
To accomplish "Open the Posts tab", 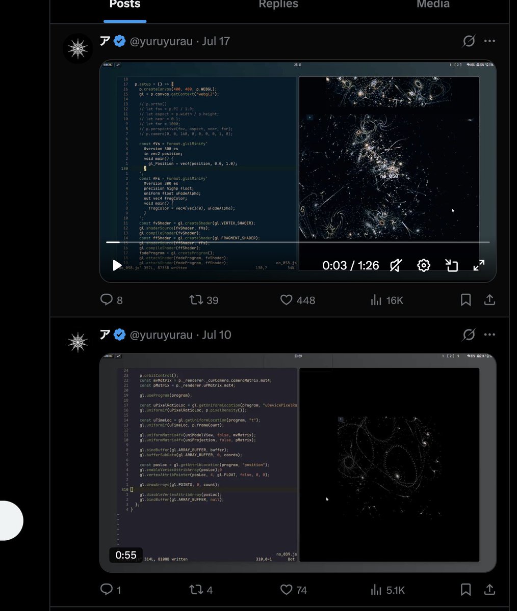I will (125, 5).
